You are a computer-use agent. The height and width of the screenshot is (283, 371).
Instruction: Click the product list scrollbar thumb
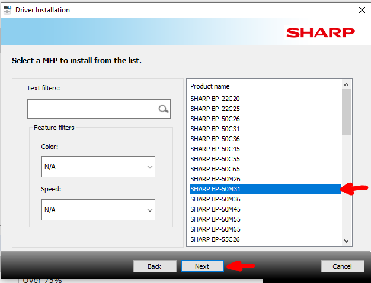(346, 112)
